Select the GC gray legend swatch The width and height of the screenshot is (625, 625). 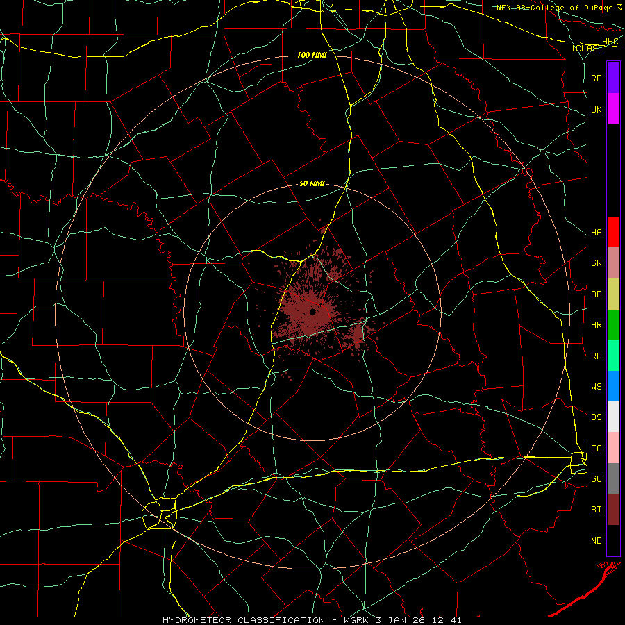click(613, 478)
